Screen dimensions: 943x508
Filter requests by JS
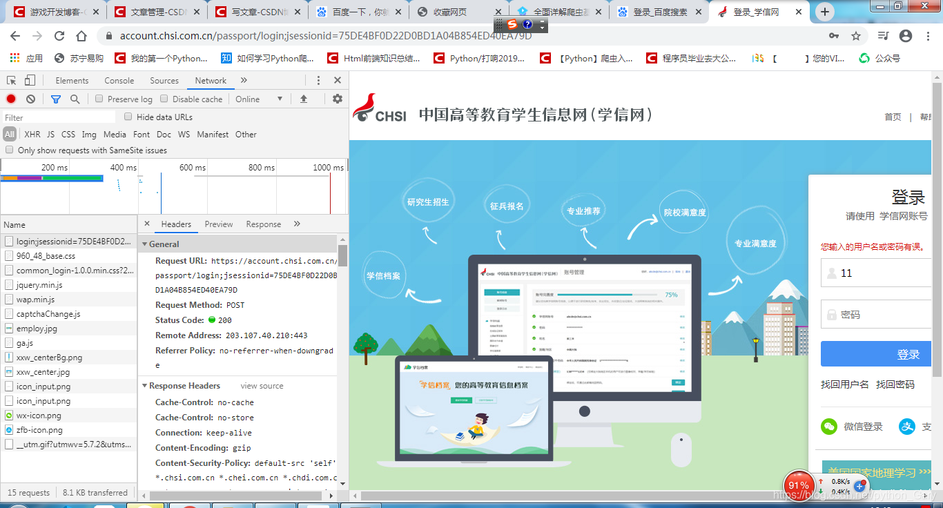tap(50, 135)
